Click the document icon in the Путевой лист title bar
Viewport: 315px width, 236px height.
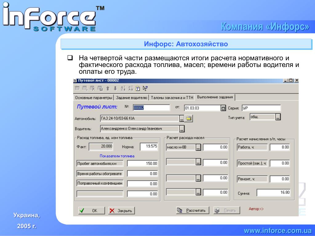pos(75,81)
